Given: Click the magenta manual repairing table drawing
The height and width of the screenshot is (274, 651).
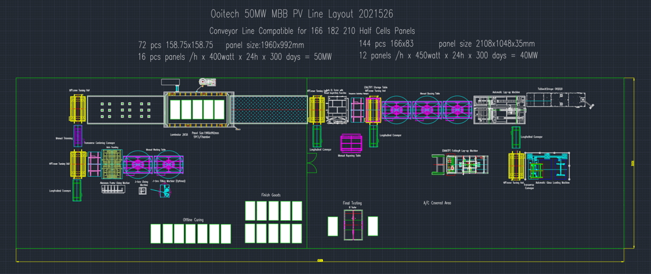Looking at the screenshot, I should point(352,143).
